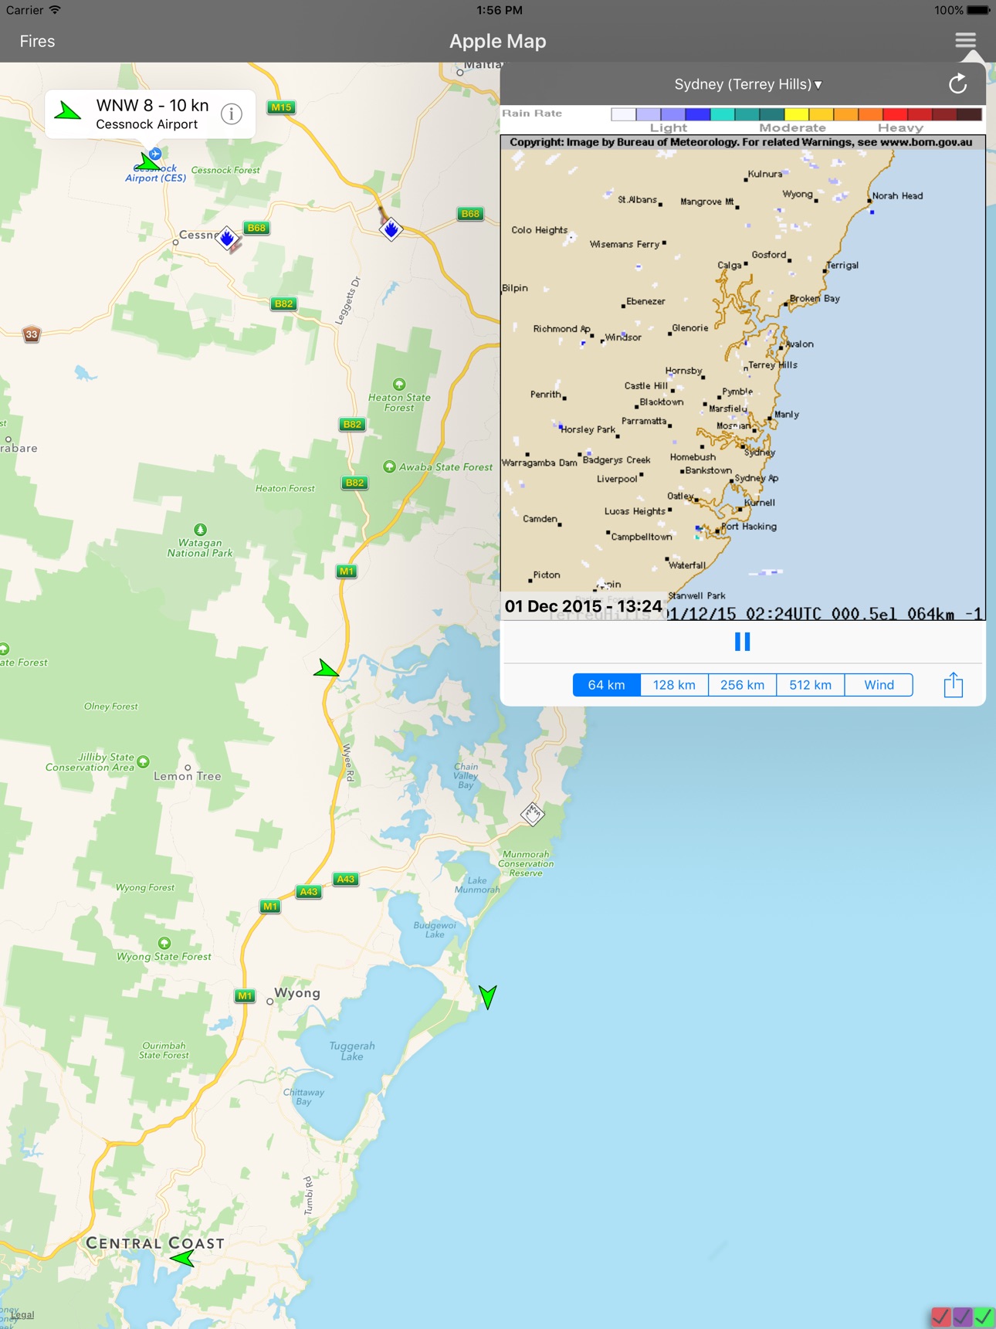Tap the wind arrow at Central Coast
Image resolution: width=996 pixels, height=1329 pixels.
click(x=184, y=1259)
